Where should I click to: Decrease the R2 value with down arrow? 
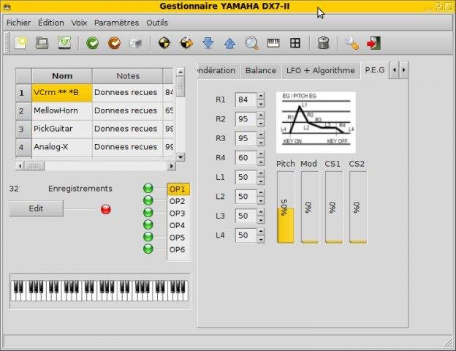tap(261, 123)
